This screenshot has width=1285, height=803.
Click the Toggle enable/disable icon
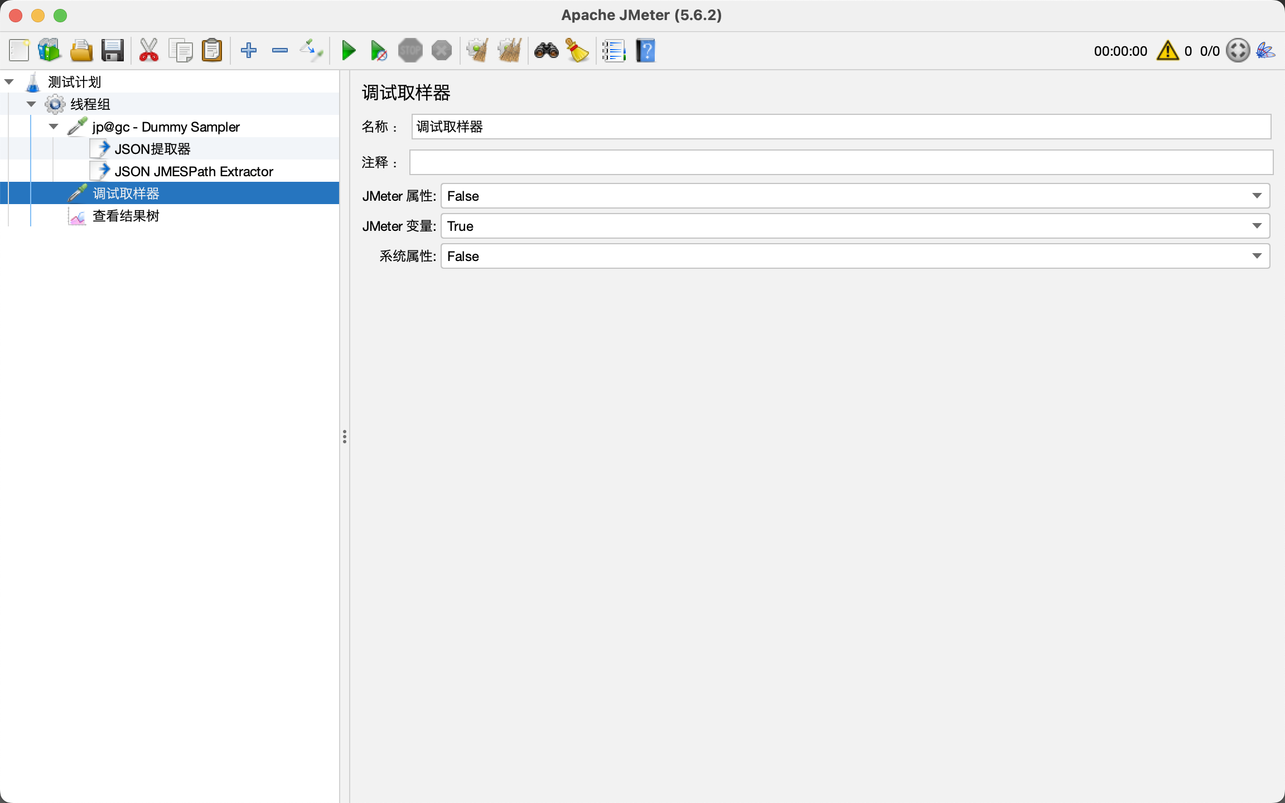coord(311,51)
